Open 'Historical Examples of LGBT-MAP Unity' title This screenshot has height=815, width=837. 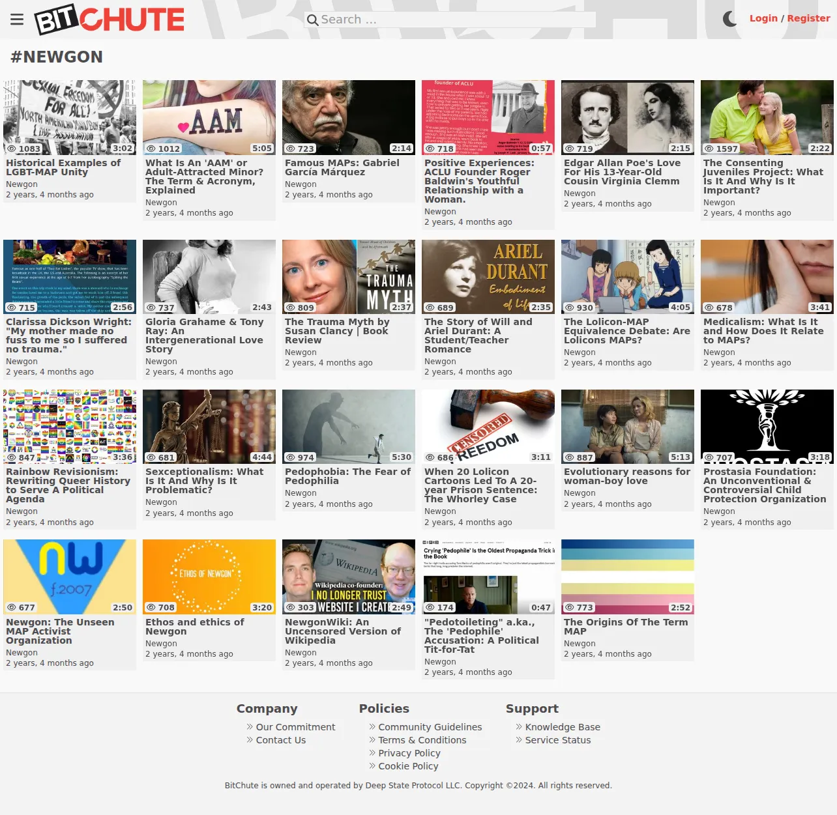click(x=63, y=167)
